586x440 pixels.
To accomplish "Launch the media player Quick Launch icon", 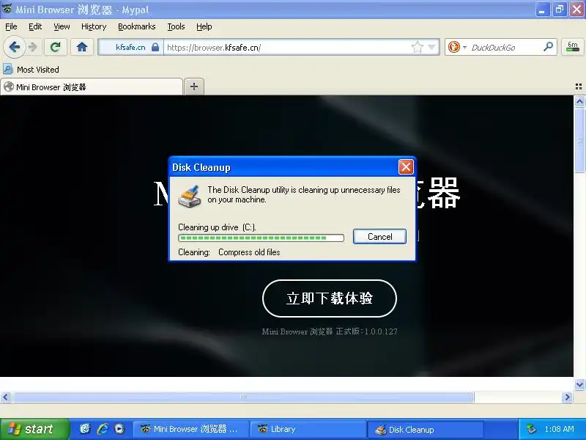I will (119, 429).
